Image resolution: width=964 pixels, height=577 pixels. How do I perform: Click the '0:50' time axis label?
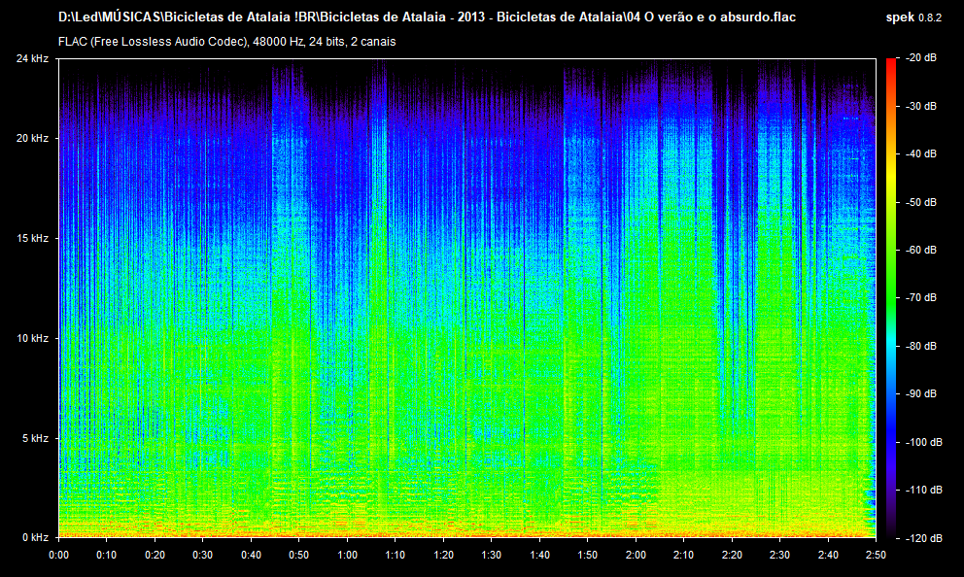pyautogui.click(x=298, y=555)
